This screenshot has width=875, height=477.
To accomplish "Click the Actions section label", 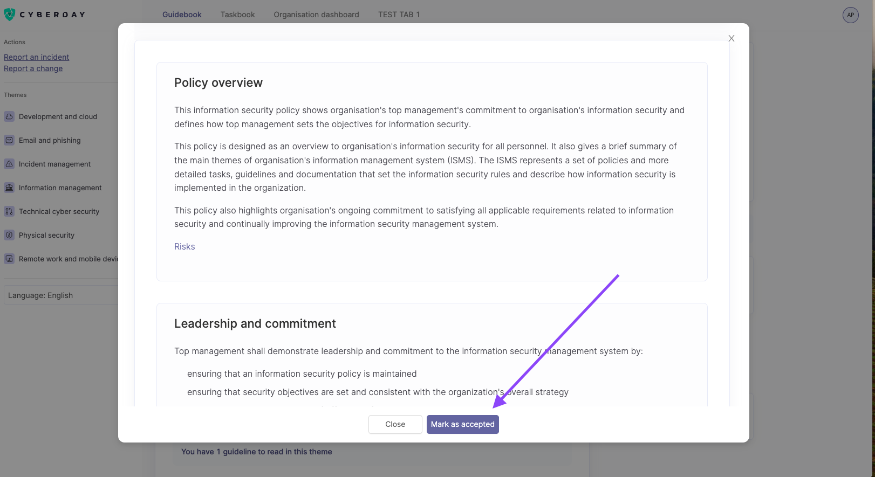I will click(15, 42).
